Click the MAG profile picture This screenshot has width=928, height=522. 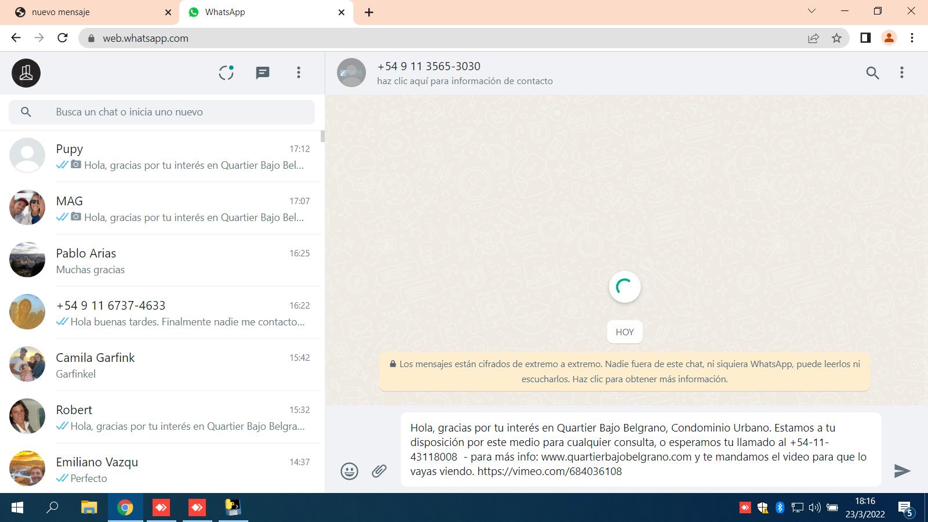(27, 208)
